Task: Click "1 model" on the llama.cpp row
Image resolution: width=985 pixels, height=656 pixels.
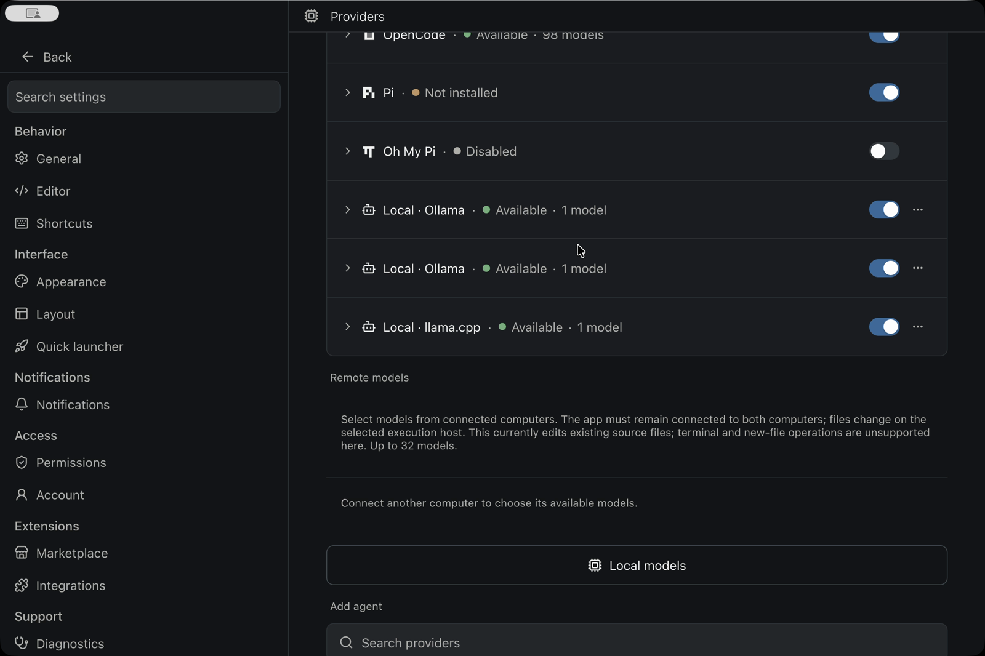Action: click(x=600, y=327)
